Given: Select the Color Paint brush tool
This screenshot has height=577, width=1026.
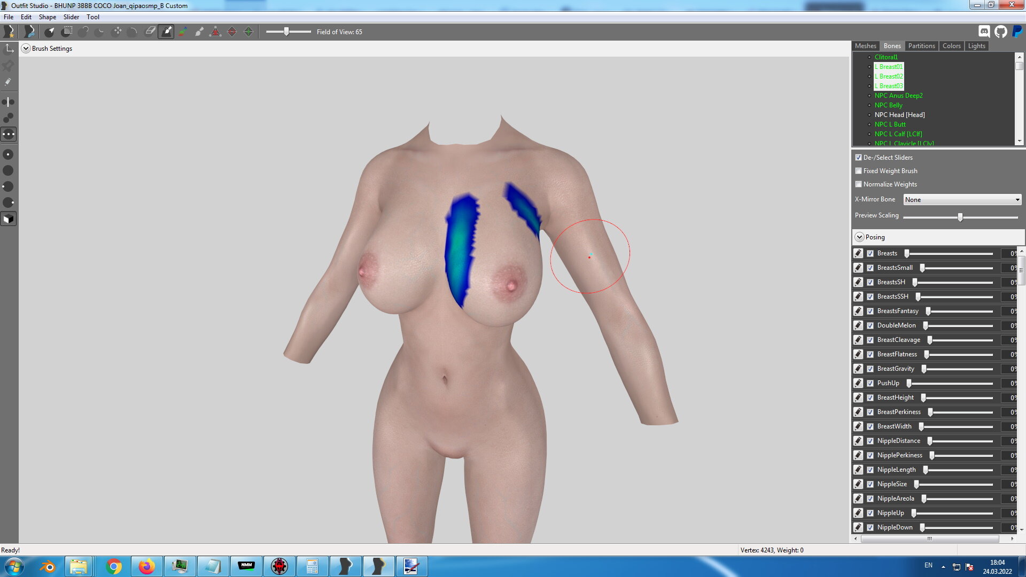Looking at the screenshot, I should (183, 32).
